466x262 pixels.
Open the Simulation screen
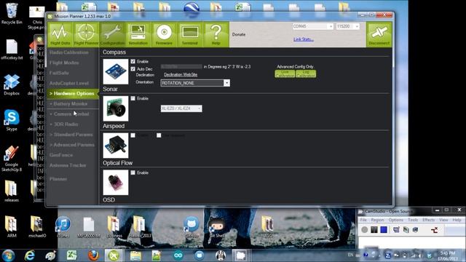click(138, 34)
